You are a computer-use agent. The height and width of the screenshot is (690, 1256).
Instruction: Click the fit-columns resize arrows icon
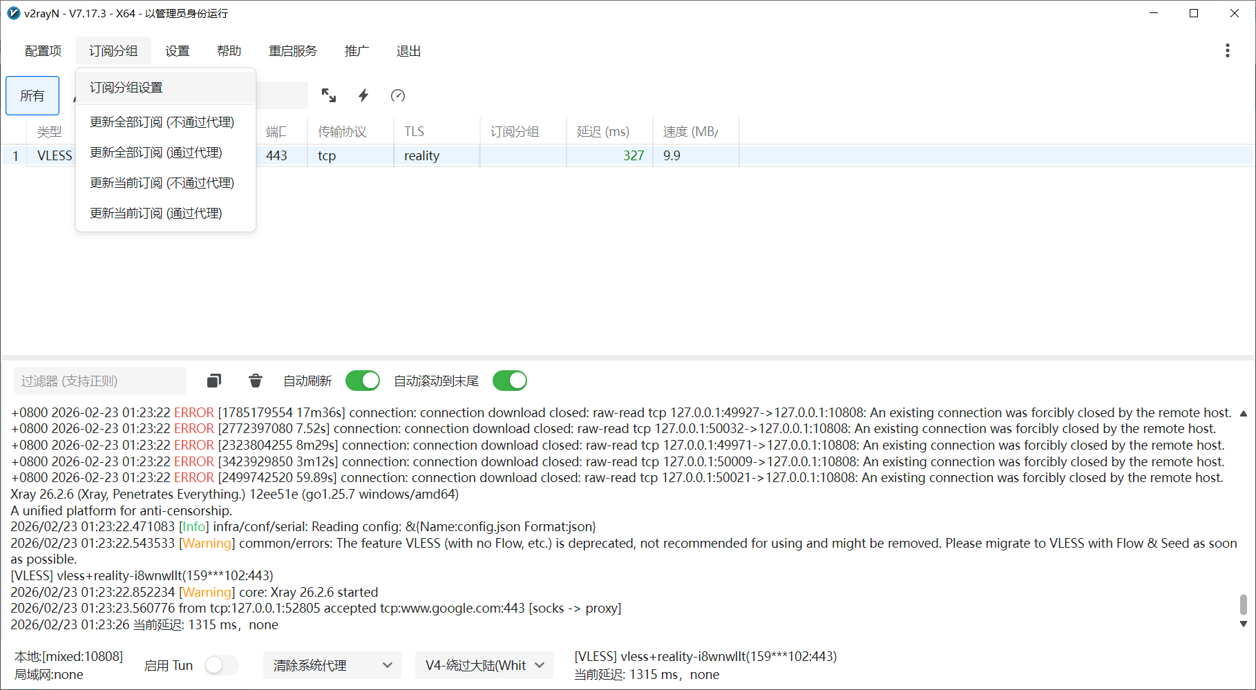point(329,95)
